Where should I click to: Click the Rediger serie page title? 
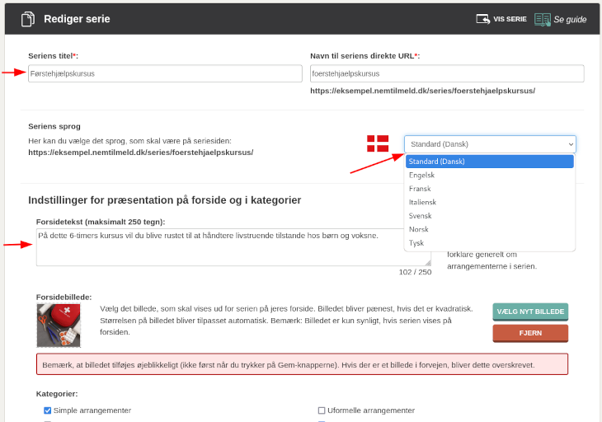click(78, 19)
